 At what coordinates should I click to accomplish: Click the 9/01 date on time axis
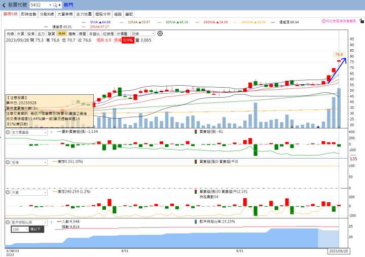pos(239,251)
